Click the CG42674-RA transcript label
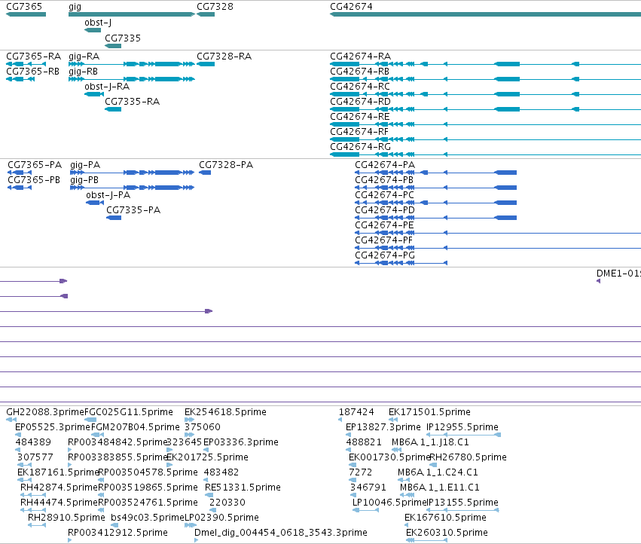The image size is (641, 544). 361,57
